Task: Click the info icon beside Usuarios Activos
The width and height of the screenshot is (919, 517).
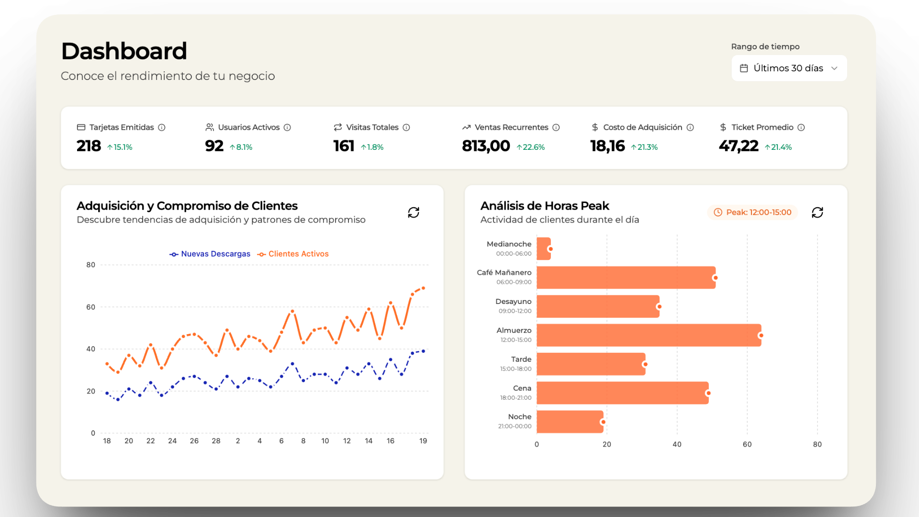Action: coord(288,127)
